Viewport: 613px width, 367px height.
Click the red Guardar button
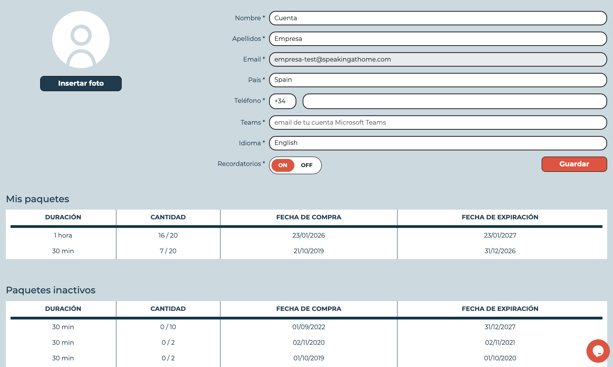[x=574, y=164]
